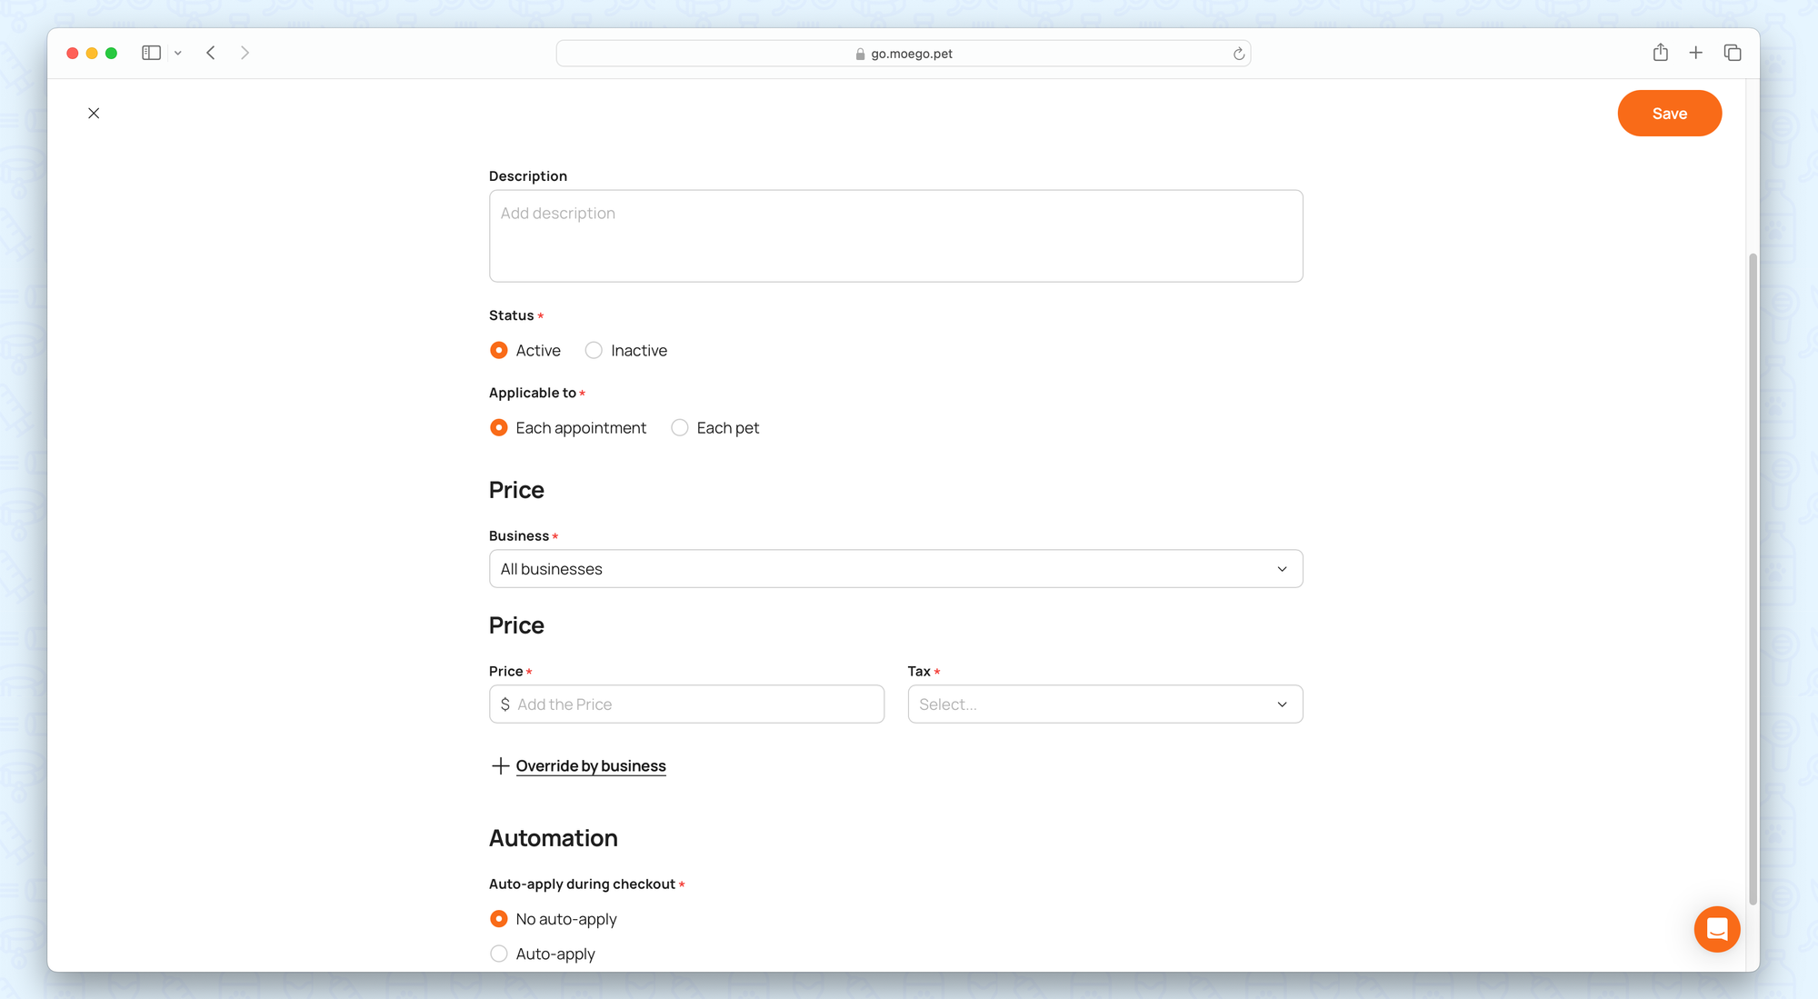Screen dimensions: 1818x999
Task: Click the Override by business link
Action: pyautogui.click(x=590, y=765)
